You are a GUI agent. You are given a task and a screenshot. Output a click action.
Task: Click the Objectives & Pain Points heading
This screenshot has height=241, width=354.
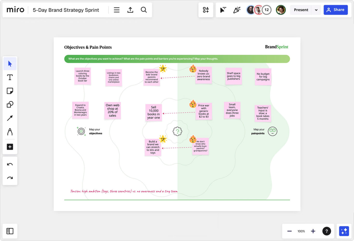pos(88,47)
